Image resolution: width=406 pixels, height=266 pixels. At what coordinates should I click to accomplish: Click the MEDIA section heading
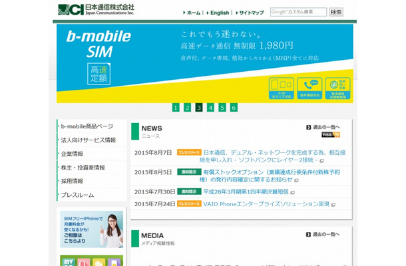click(x=152, y=235)
